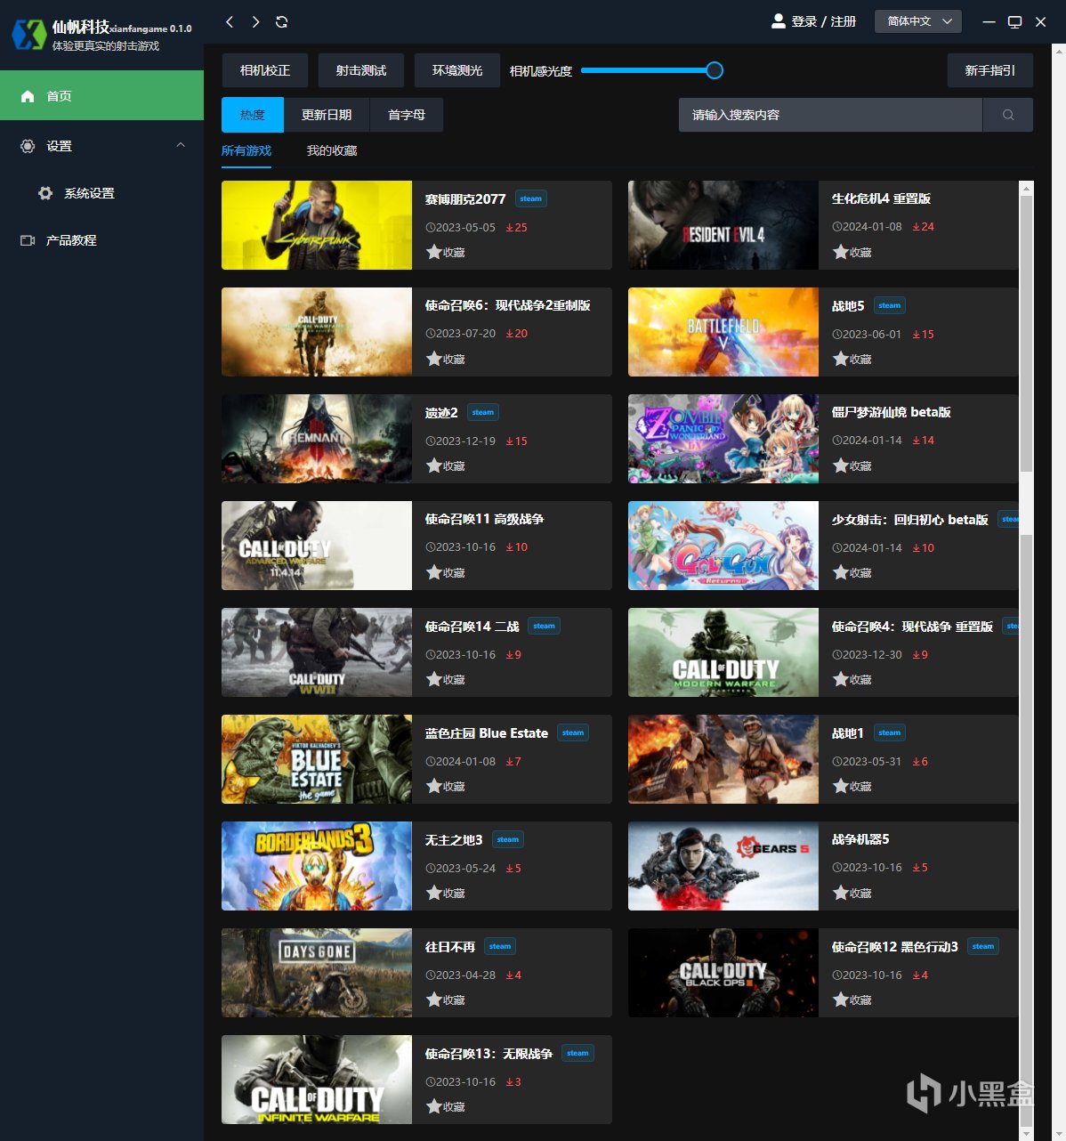The image size is (1066, 1141).
Task: Click the 设置 gear icon in sidebar
Action: click(28, 146)
